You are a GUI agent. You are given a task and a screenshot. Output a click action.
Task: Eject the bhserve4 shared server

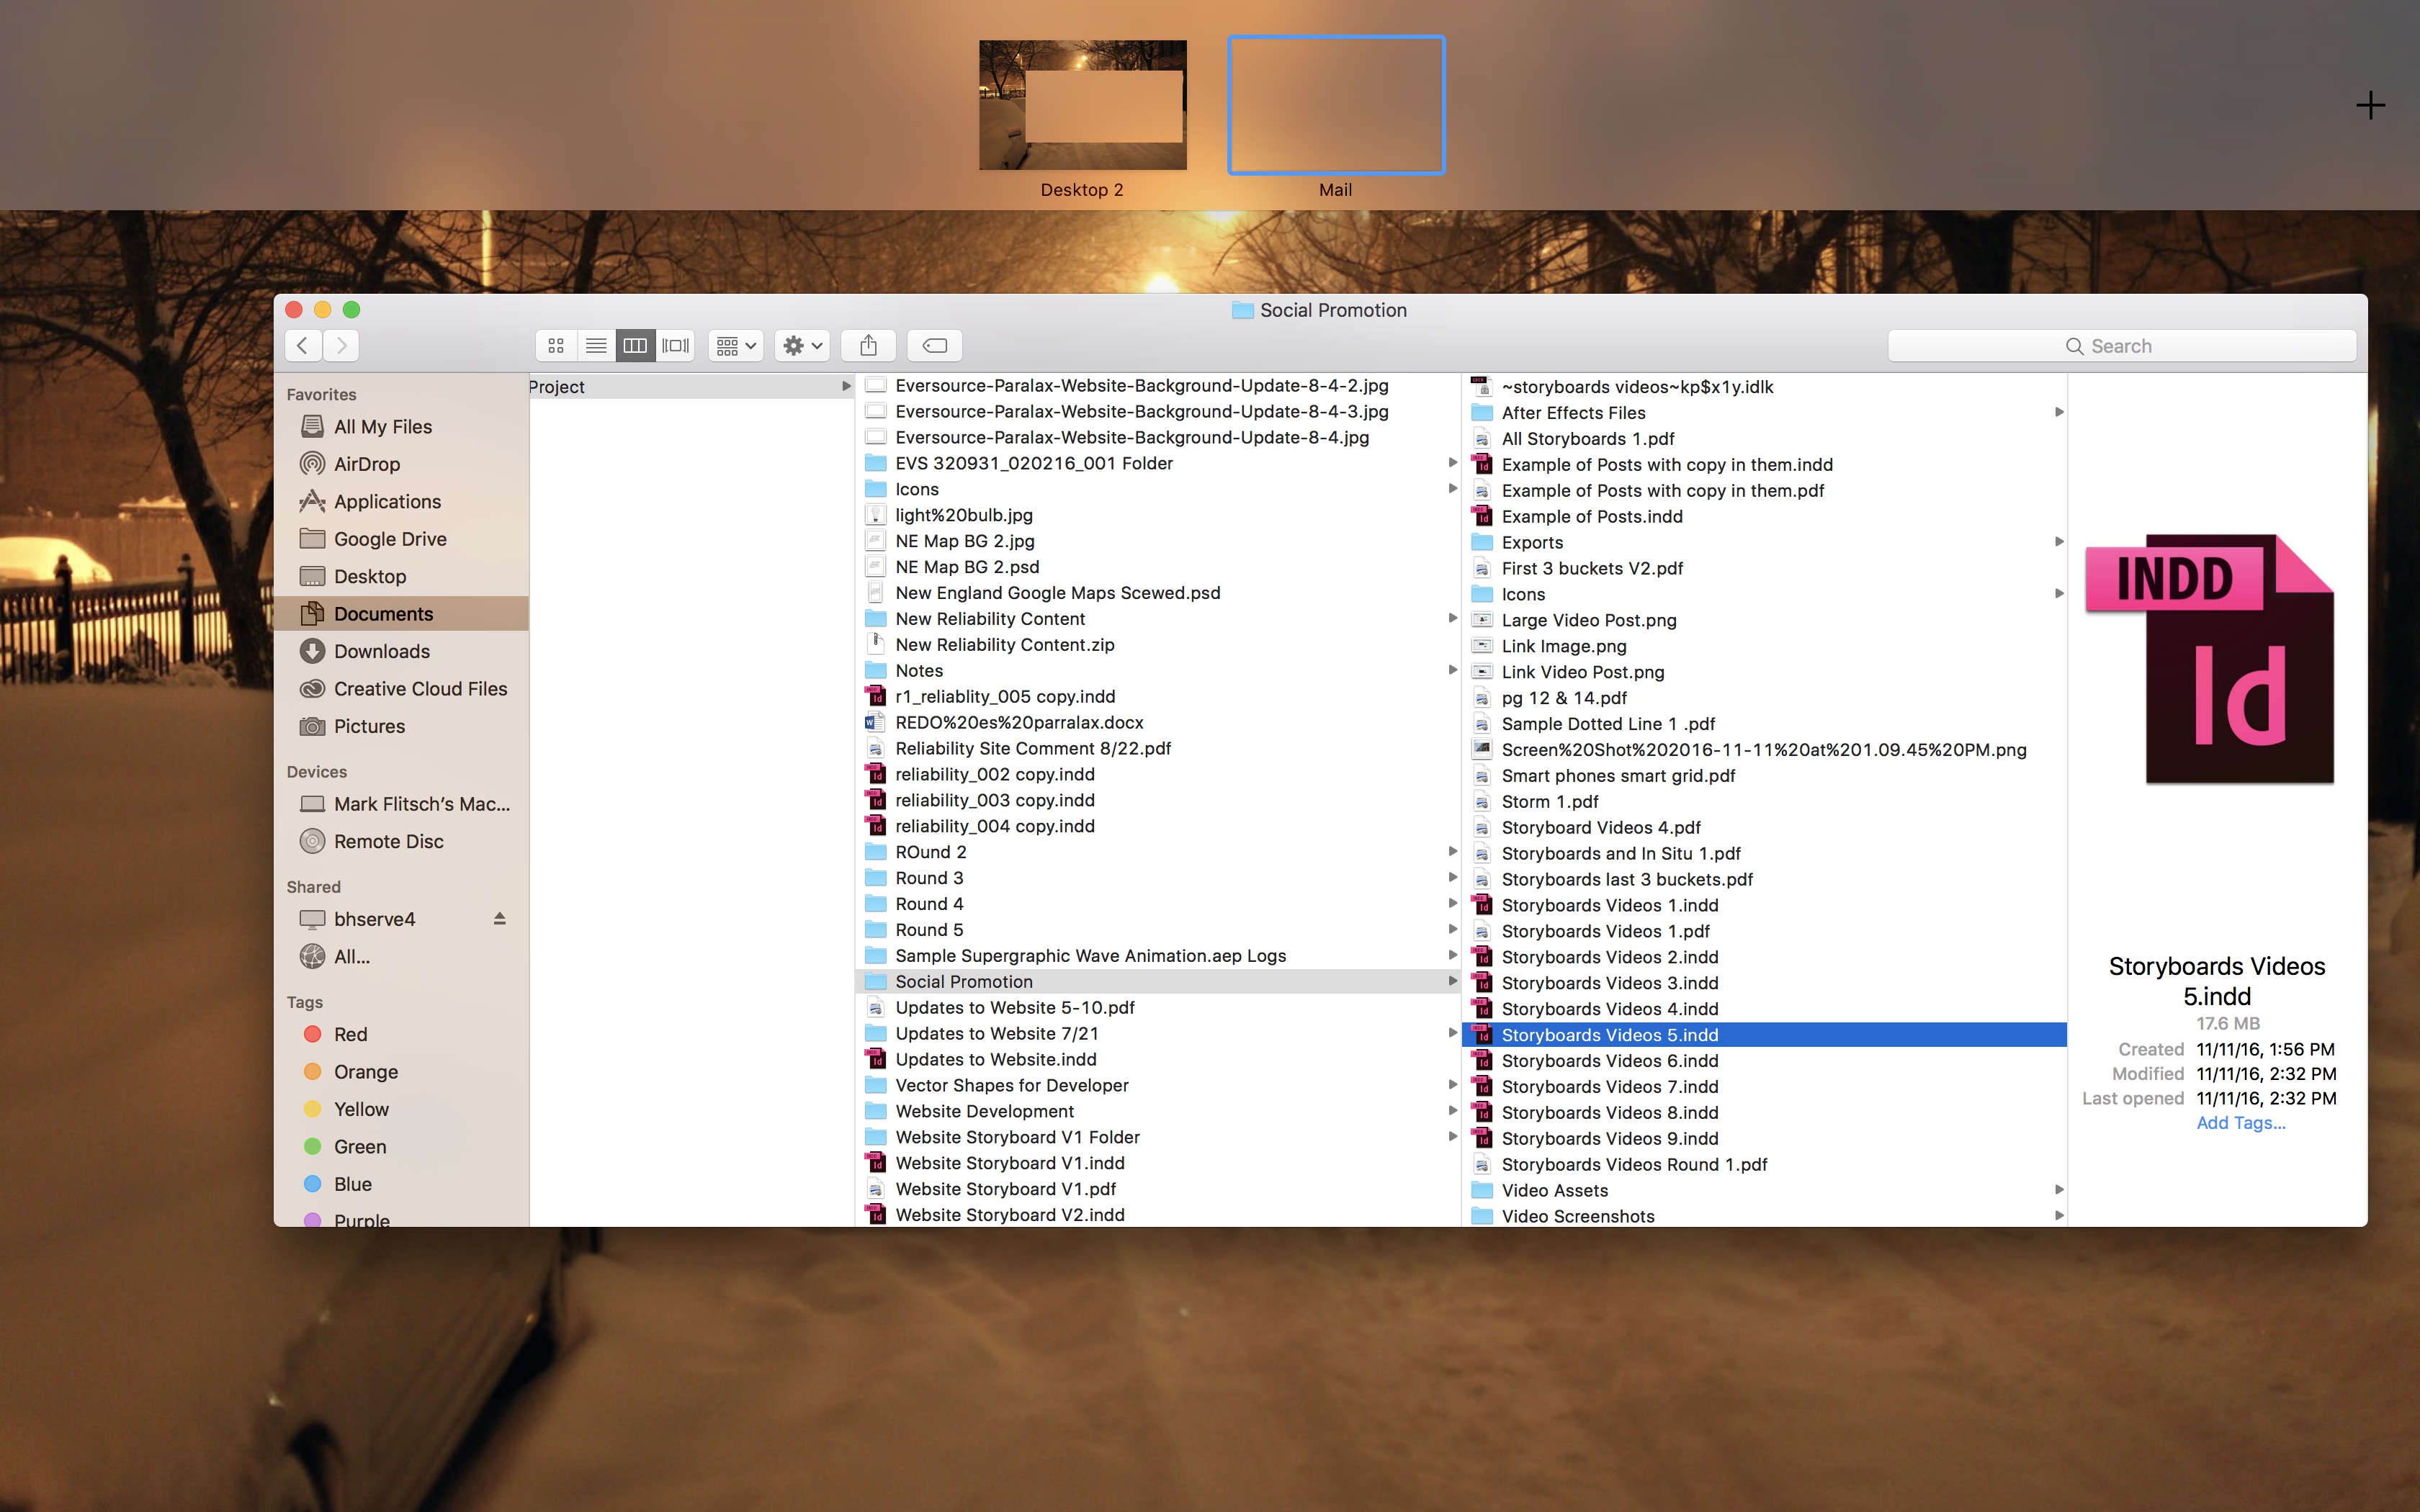tap(499, 918)
